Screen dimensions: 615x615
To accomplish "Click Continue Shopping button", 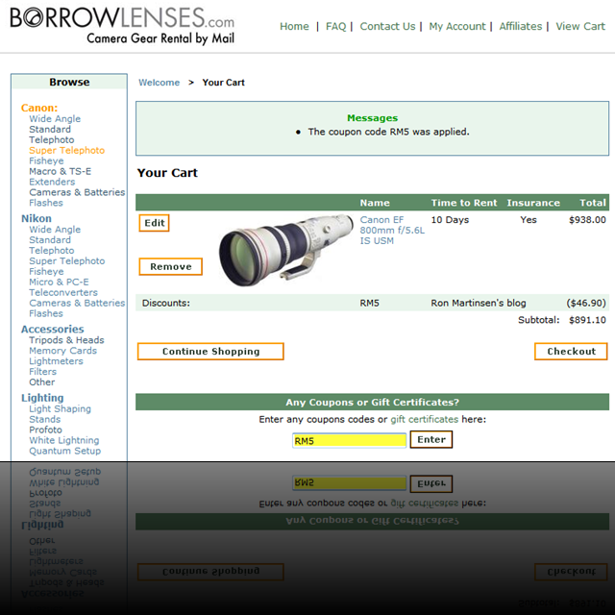I will pyautogui.click(x=210, y=352).
